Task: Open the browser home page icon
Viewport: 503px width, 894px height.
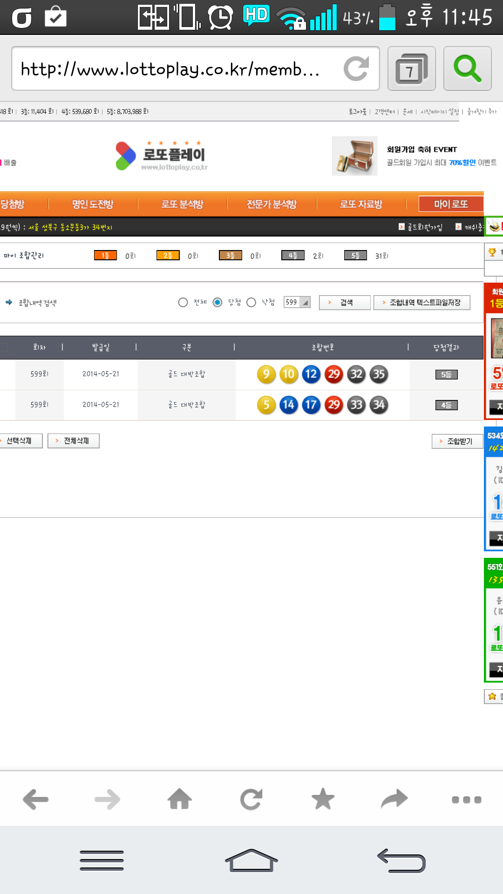Action: [x=180, y=799]
